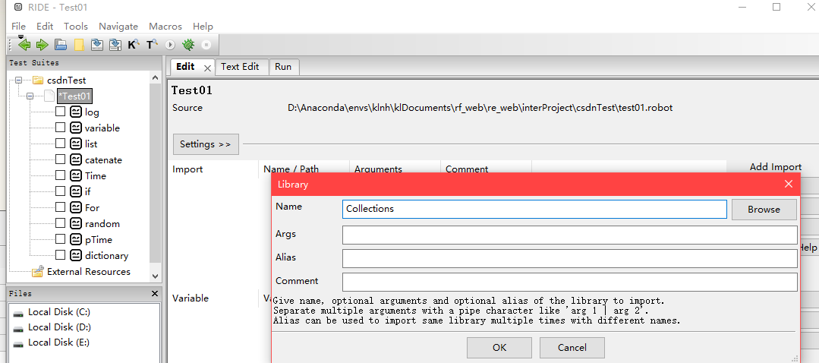Tick the checkbox for test dictionary
The width and height of the screenshot is (819, 363).
point(61,255)
